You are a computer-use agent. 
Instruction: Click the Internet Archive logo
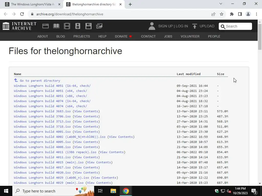click(19, 26)
